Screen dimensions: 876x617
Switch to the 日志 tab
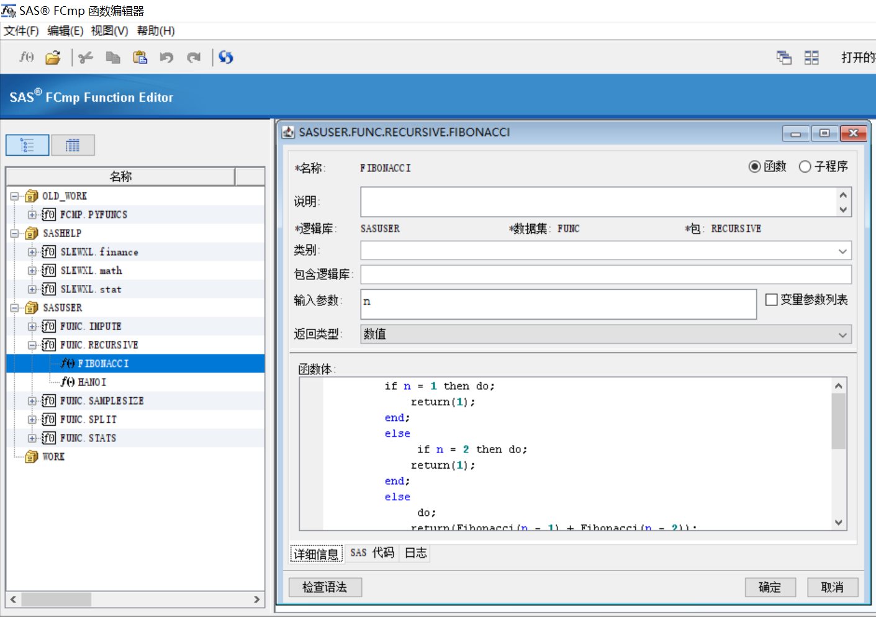(x=415, y=553)
